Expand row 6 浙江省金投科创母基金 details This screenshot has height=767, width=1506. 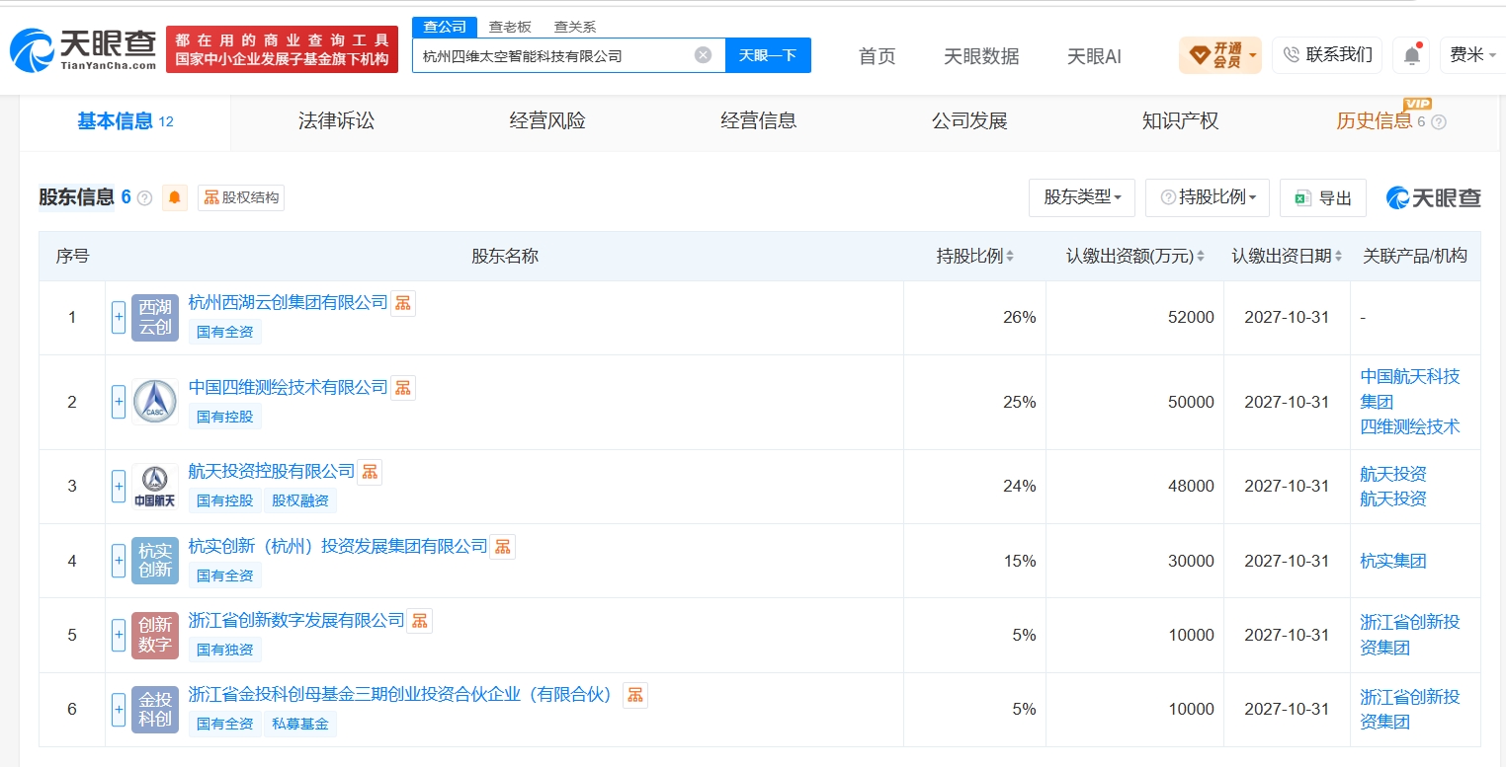pos(119,710)
